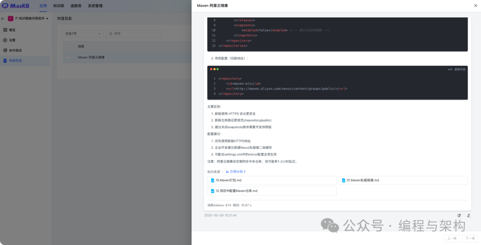Click the 引用分段 3 link
Viewport: 481px width, 245px height.
236,172
